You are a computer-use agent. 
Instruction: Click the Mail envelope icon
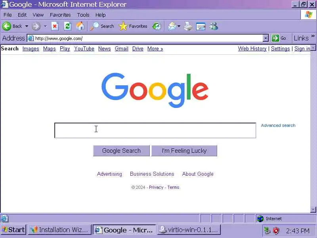coord(172,26)
